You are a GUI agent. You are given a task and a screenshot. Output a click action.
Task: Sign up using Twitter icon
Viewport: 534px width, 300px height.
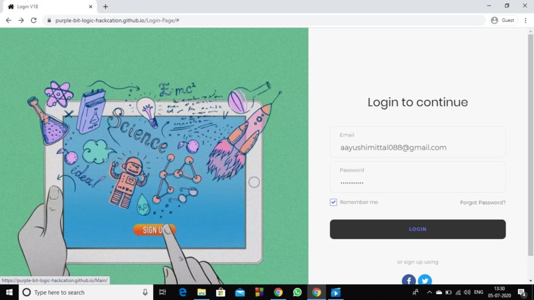425,279
